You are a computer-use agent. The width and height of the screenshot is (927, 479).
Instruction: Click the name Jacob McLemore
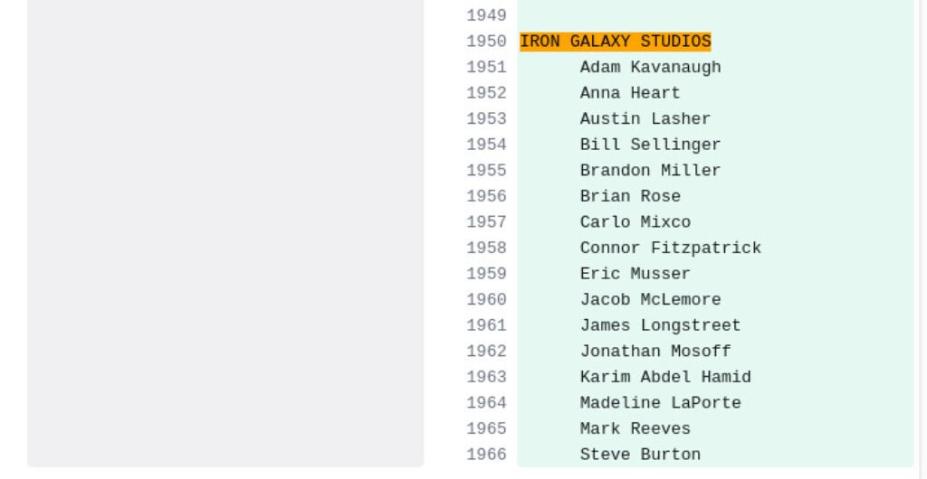[x=650, y=300]
